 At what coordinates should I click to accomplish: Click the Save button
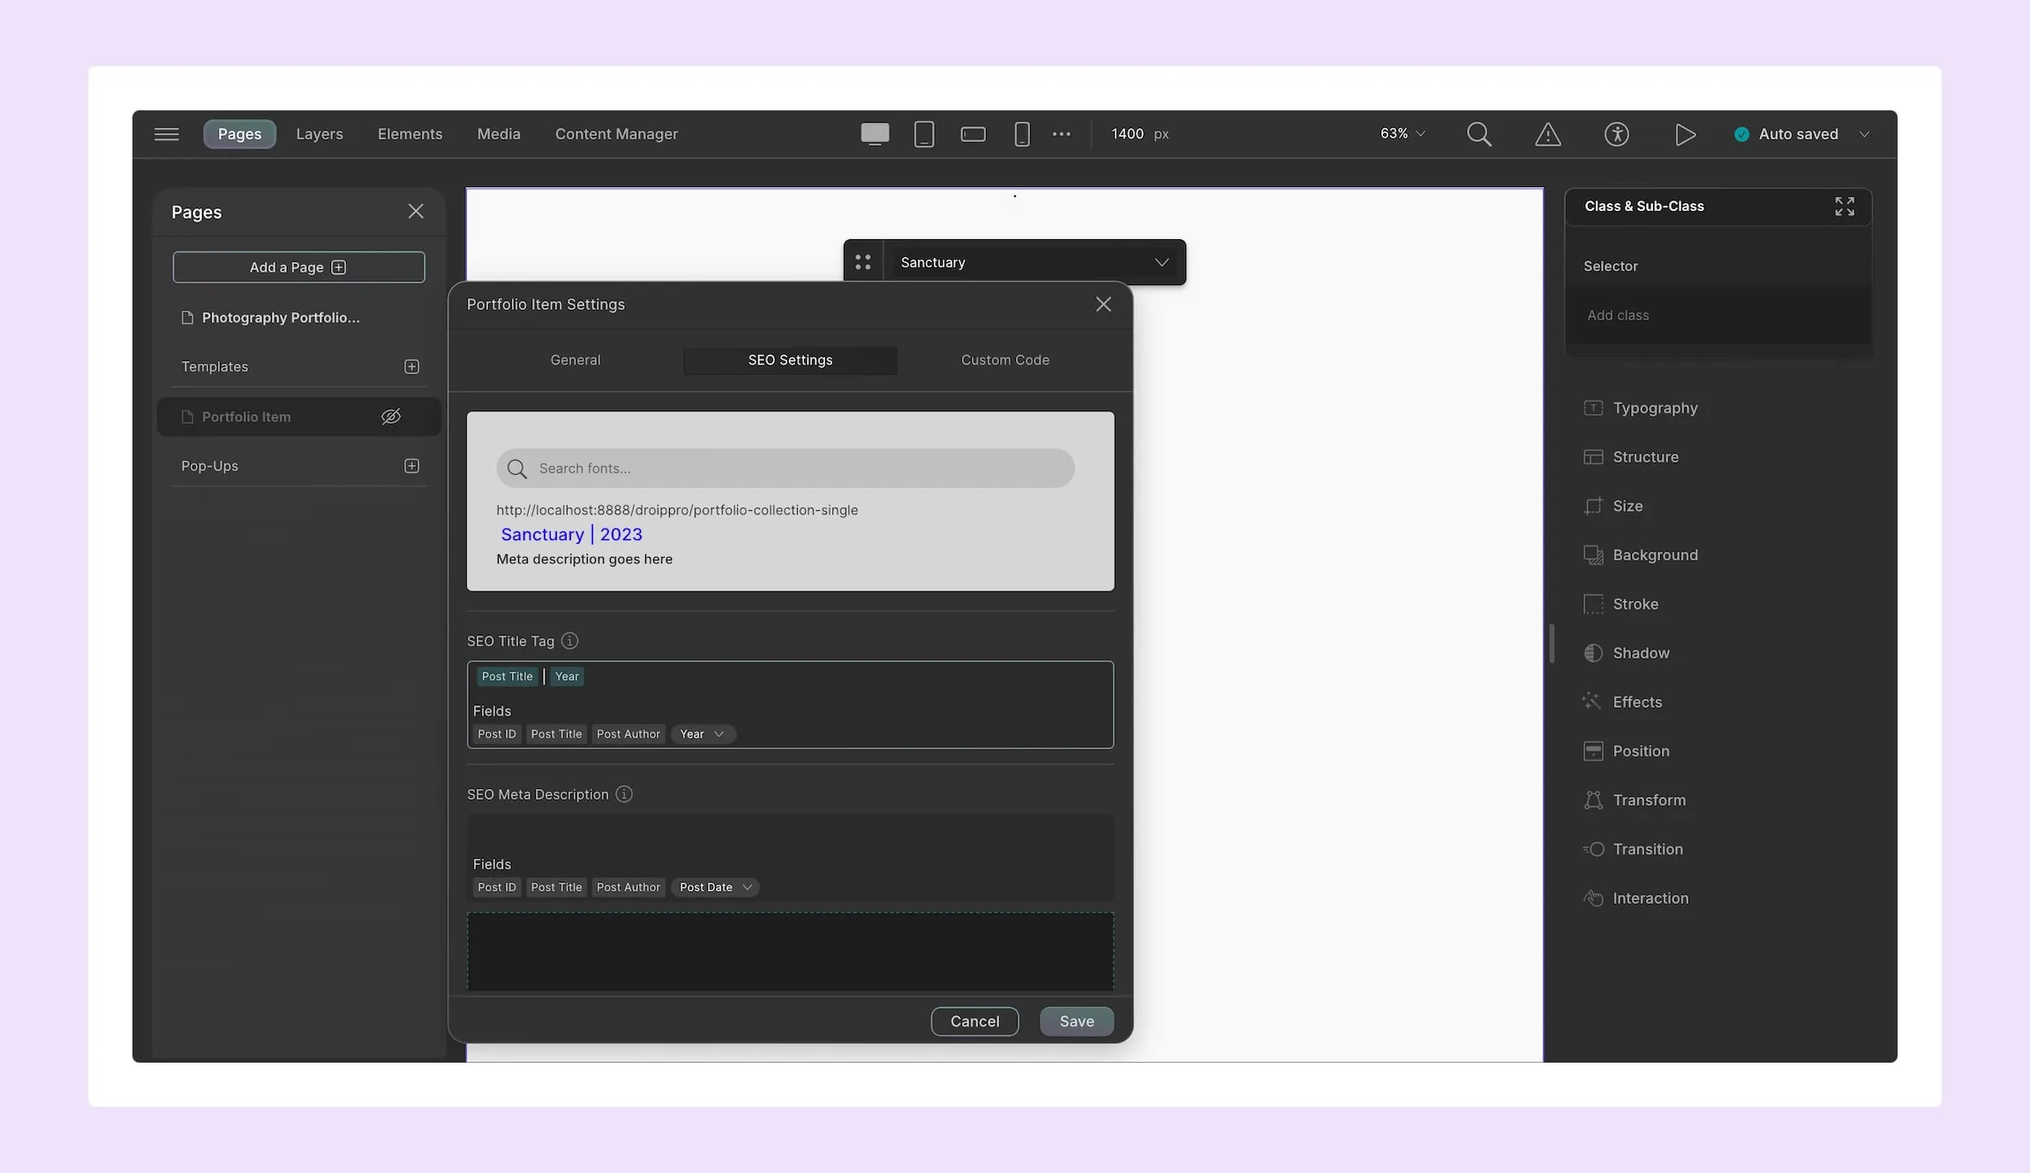point(1077,1021)
